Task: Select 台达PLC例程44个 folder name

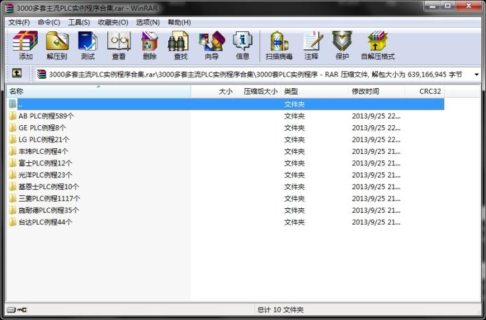Action: point(45,222)
